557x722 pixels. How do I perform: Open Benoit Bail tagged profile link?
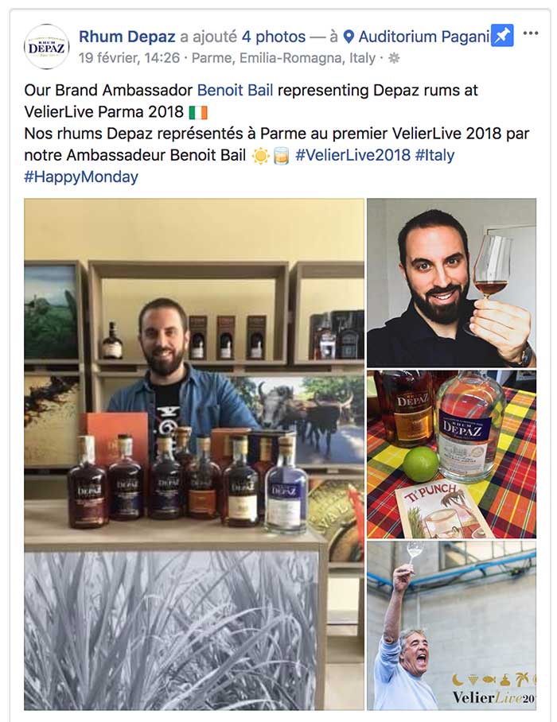(236, 90)
